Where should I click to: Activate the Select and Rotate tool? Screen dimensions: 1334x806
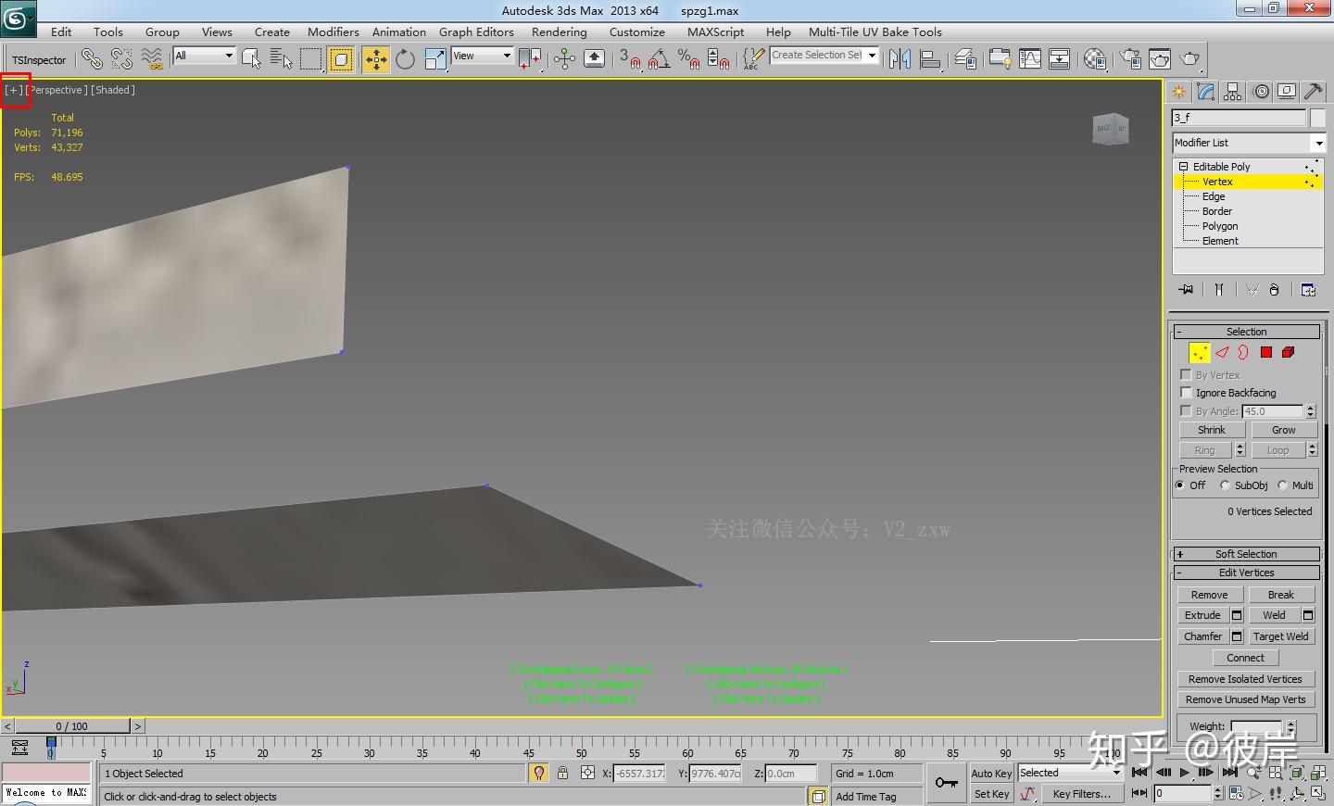(405, 59)
